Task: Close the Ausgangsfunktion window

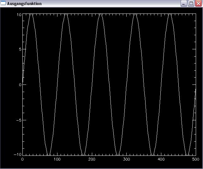Action: click(198, 3)
